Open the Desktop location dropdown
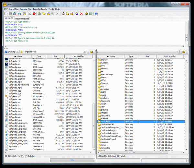The width and height of the screenshot is (194, 168). coord(17,52)
